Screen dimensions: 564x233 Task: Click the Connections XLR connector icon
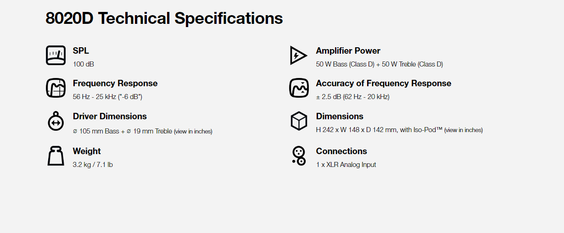[298, 156]
